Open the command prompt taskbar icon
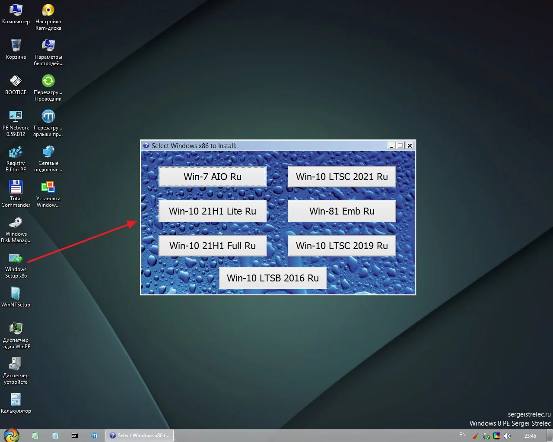Image resolution: width=553 pixels, height=442 pixels. (75, 436)
